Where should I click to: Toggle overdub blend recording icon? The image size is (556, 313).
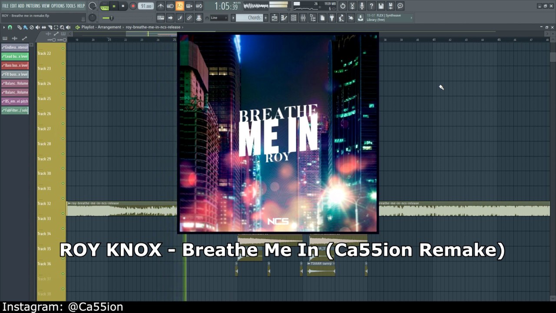pyautogui.click(x=189, y=6)
